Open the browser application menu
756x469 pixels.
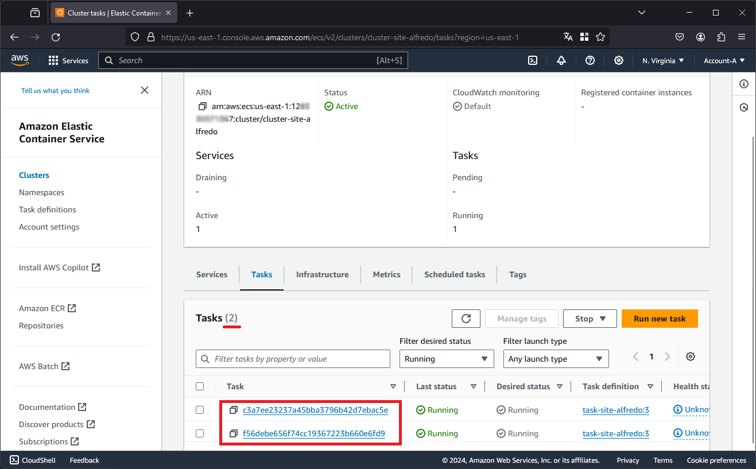[x=742, y=37]
